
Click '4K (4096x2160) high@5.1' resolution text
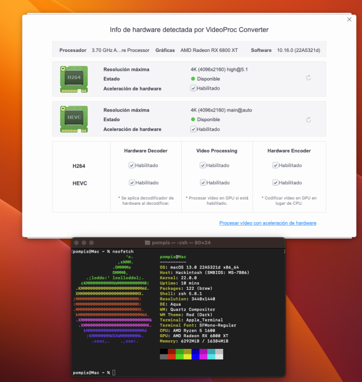[219, 69]
